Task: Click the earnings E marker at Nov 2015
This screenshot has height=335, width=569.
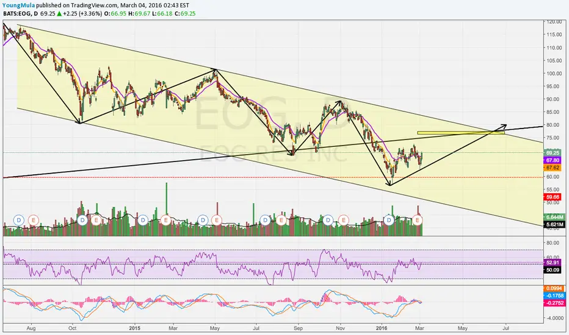Action: [x=343, y=220]
